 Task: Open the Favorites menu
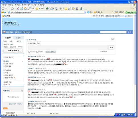click(x=26, y=5)
